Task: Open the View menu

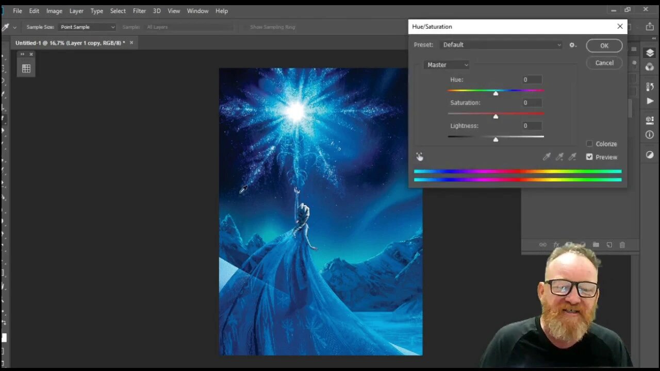Action: coord(174,11)
